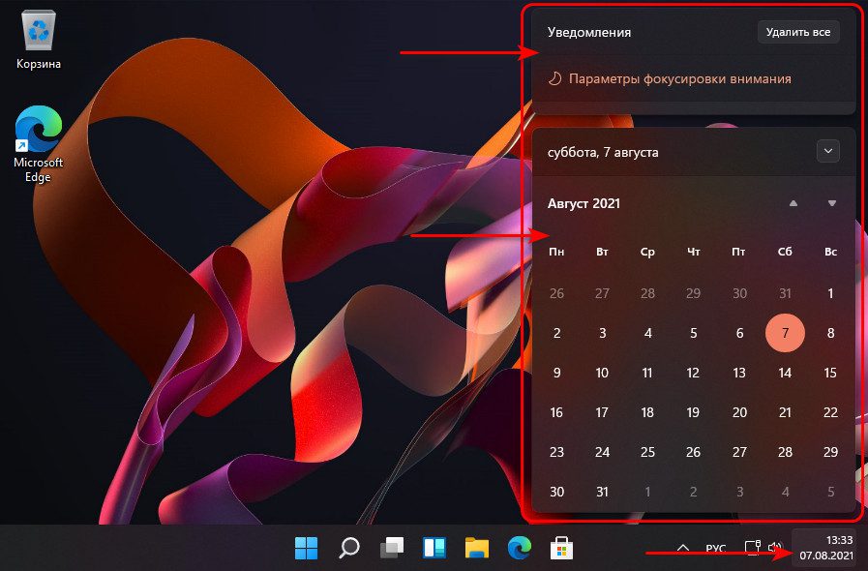Pick August 10 in the calendar
The width and height of the screenshot is (868, 571).
(x=602, y=373)
